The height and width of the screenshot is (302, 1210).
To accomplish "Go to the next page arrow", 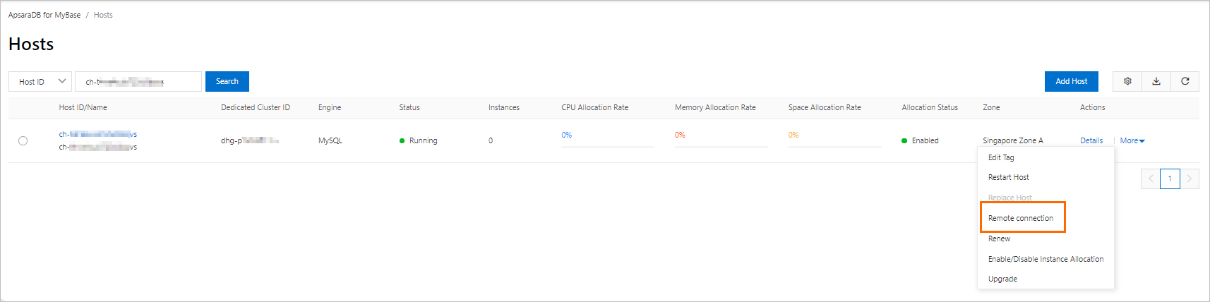I will [1190, 179].
